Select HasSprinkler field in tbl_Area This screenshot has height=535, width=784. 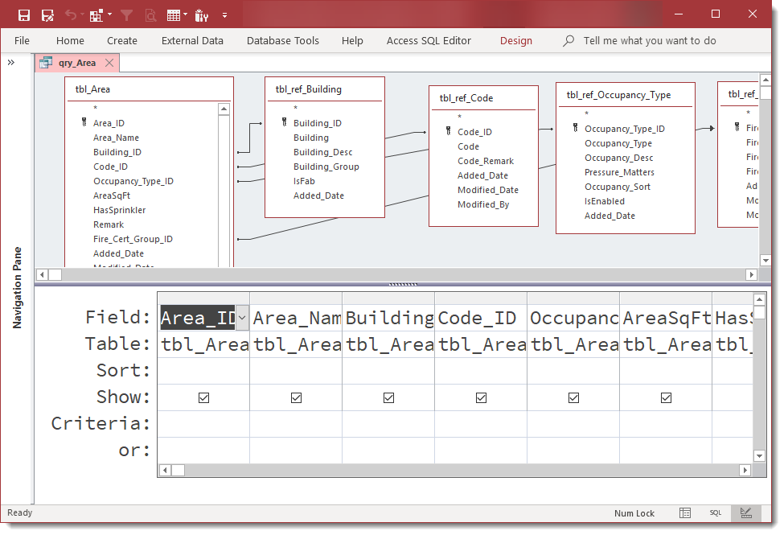tap(120, 210)
